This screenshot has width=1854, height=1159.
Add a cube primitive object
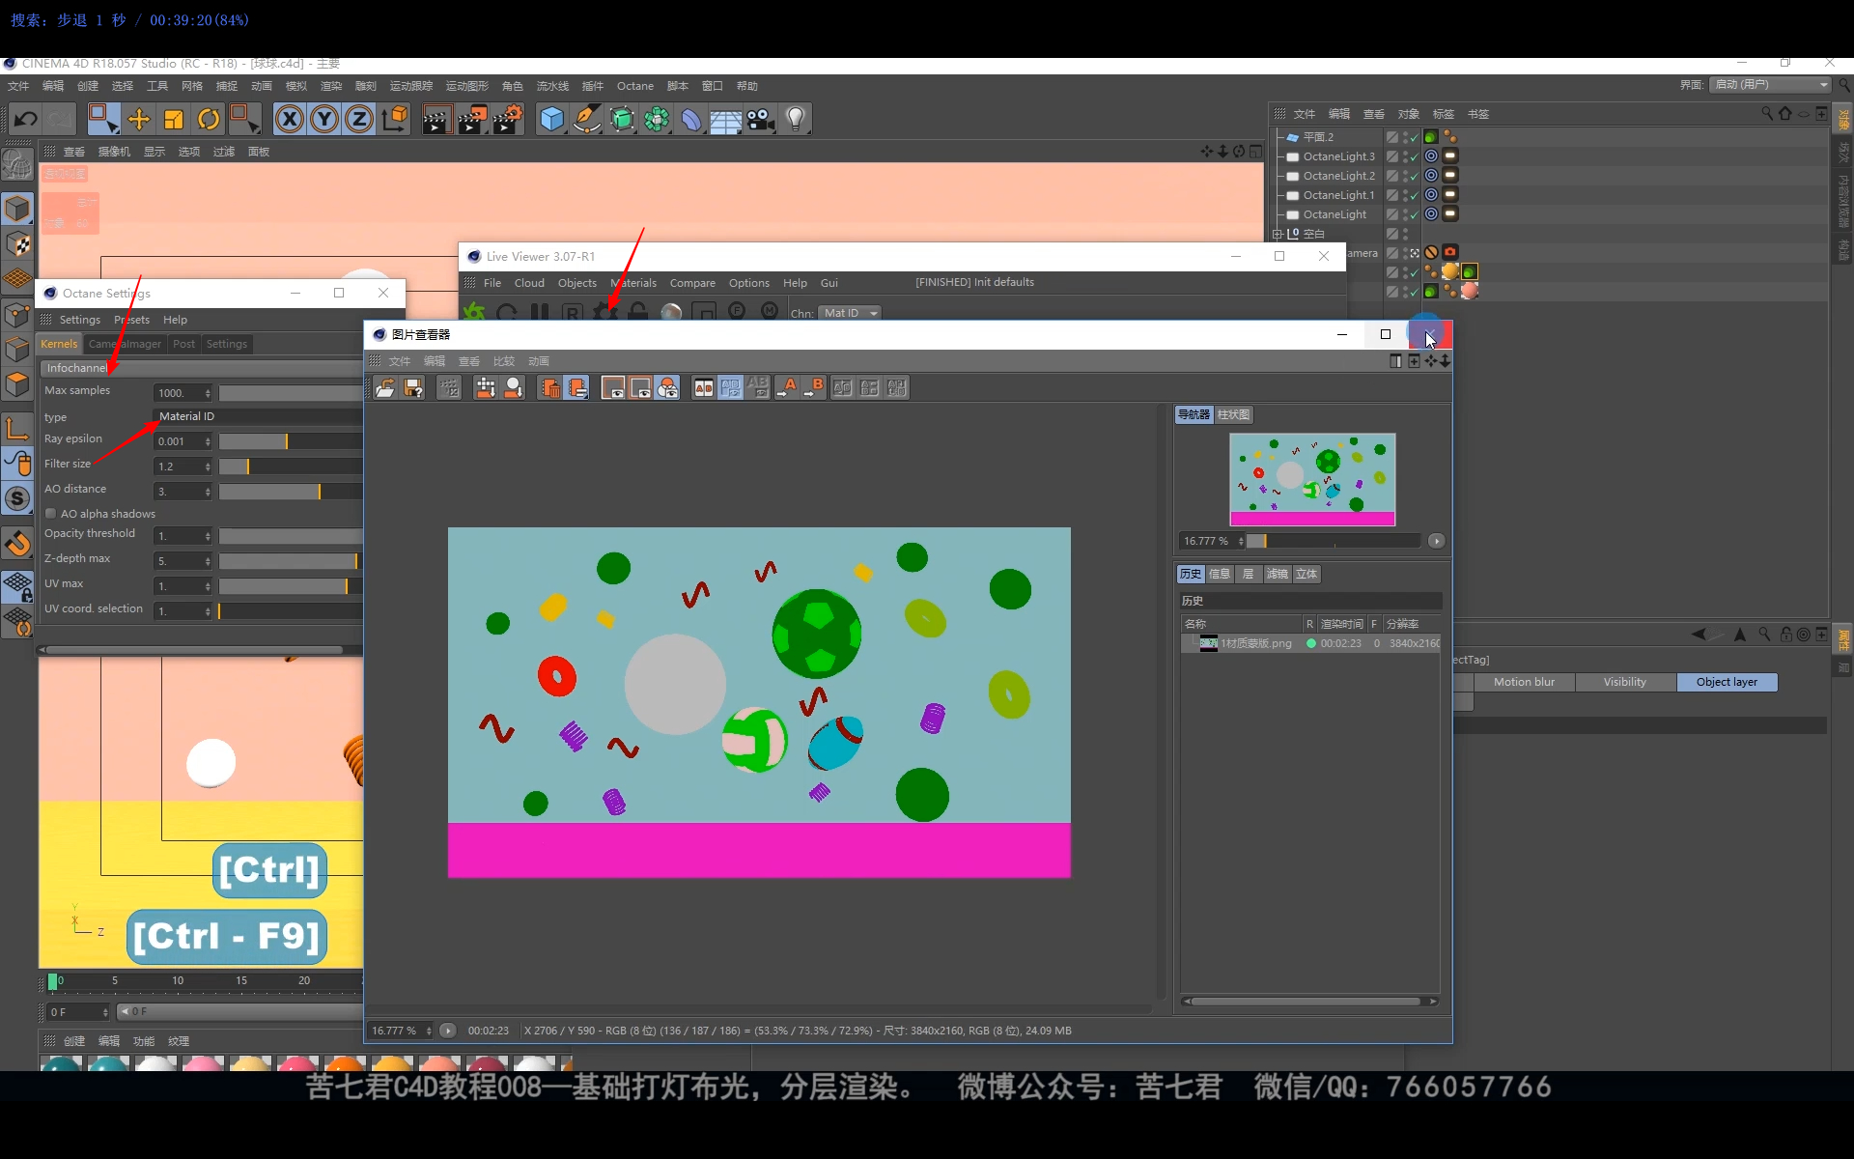tap(551, 119)
